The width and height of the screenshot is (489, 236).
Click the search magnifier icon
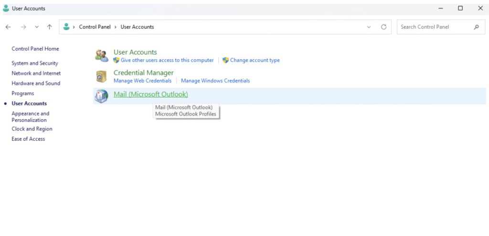click(476, 27)
